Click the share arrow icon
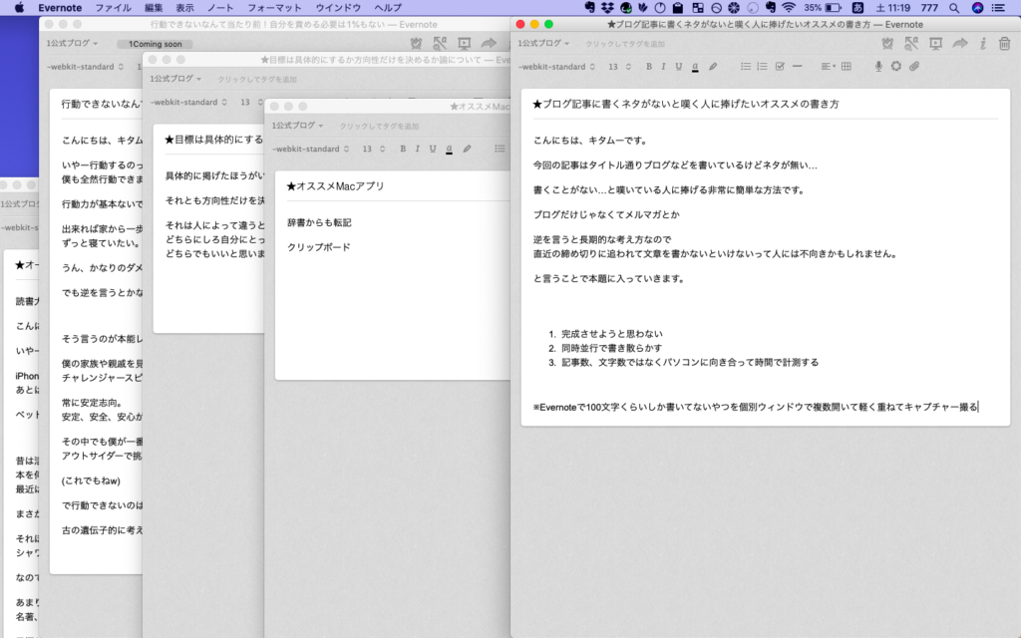Image resolution: width=1021 pixels, height=638 pixels. pos(959,44)
